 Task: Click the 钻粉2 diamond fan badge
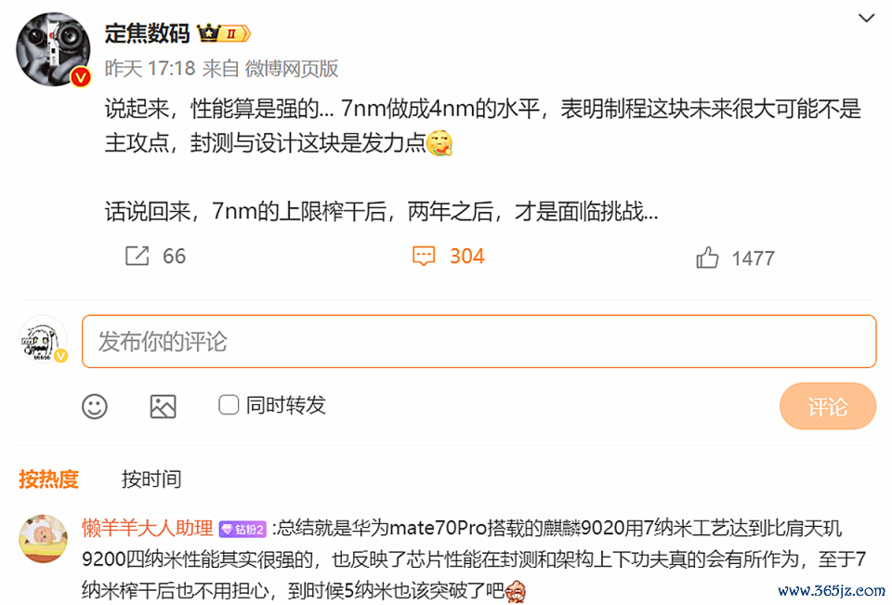(243, 530)
